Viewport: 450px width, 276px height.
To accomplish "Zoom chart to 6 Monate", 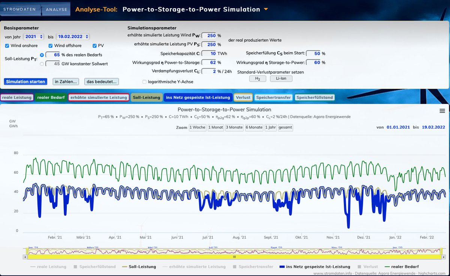I will [254, 127].
